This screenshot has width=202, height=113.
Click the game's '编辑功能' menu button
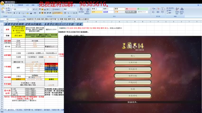tap(133, 76)
